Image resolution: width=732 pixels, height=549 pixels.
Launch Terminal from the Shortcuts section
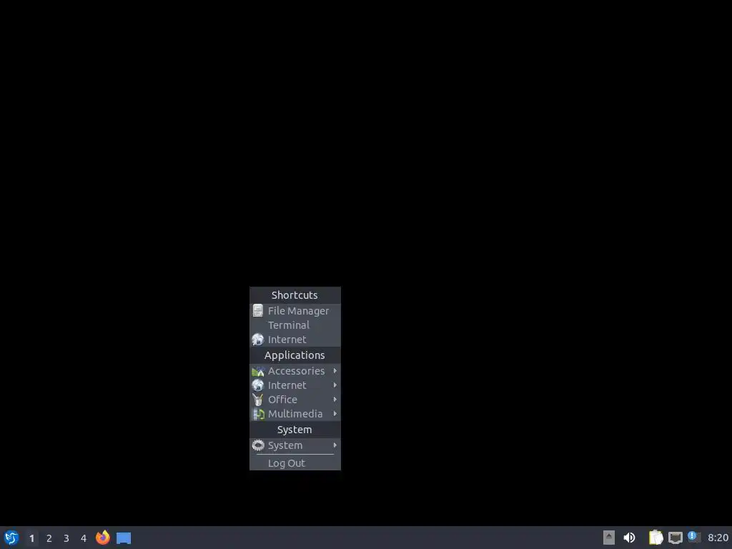tap(295, 325)
